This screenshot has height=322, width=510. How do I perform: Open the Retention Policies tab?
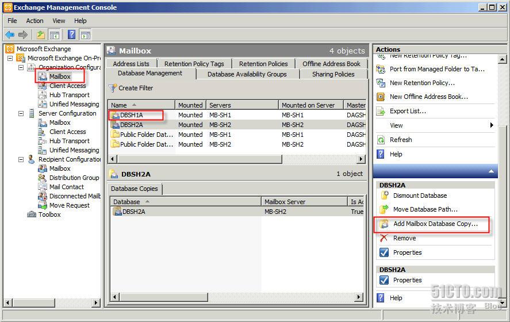tap(263, 64)
